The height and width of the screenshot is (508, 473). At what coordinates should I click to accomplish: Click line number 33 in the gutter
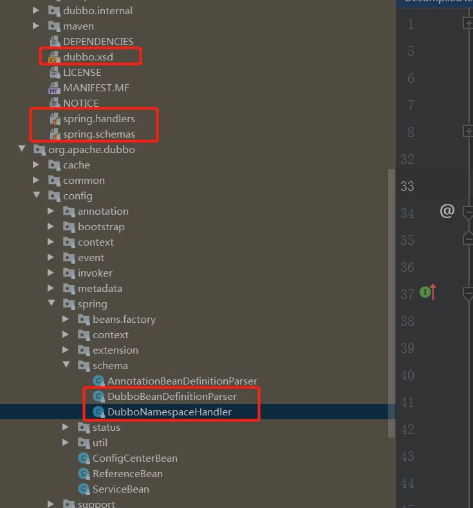pyautogui.click(x=407, y=186)
